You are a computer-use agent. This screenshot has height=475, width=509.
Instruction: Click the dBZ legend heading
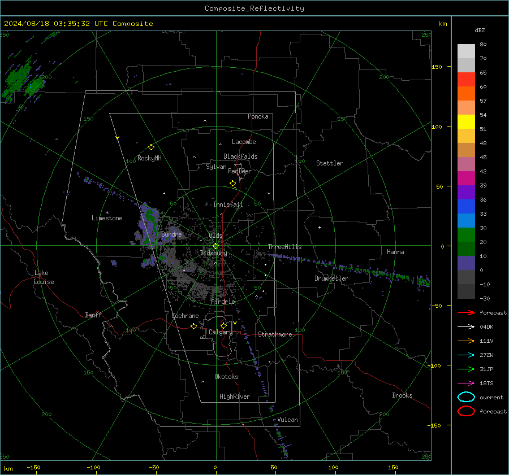point(480,30)
